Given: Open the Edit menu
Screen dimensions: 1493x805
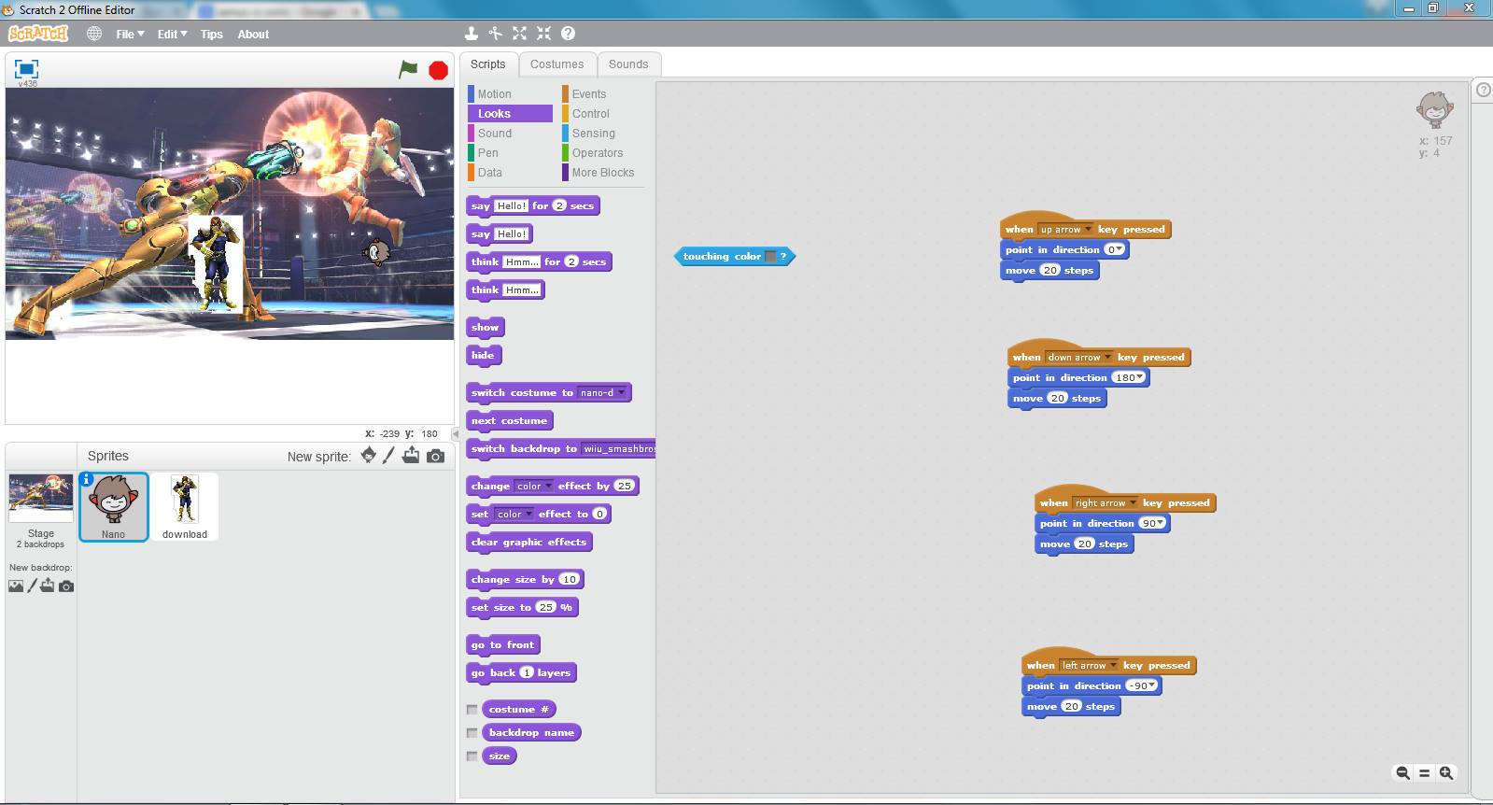Looking at the screenshot, I should pos(172,34).
